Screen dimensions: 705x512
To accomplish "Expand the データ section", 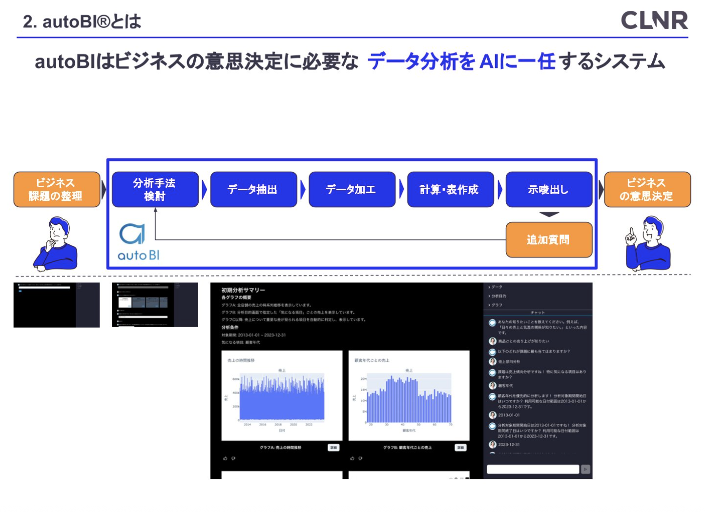I will pyautogui.click(x=495, y=287).
